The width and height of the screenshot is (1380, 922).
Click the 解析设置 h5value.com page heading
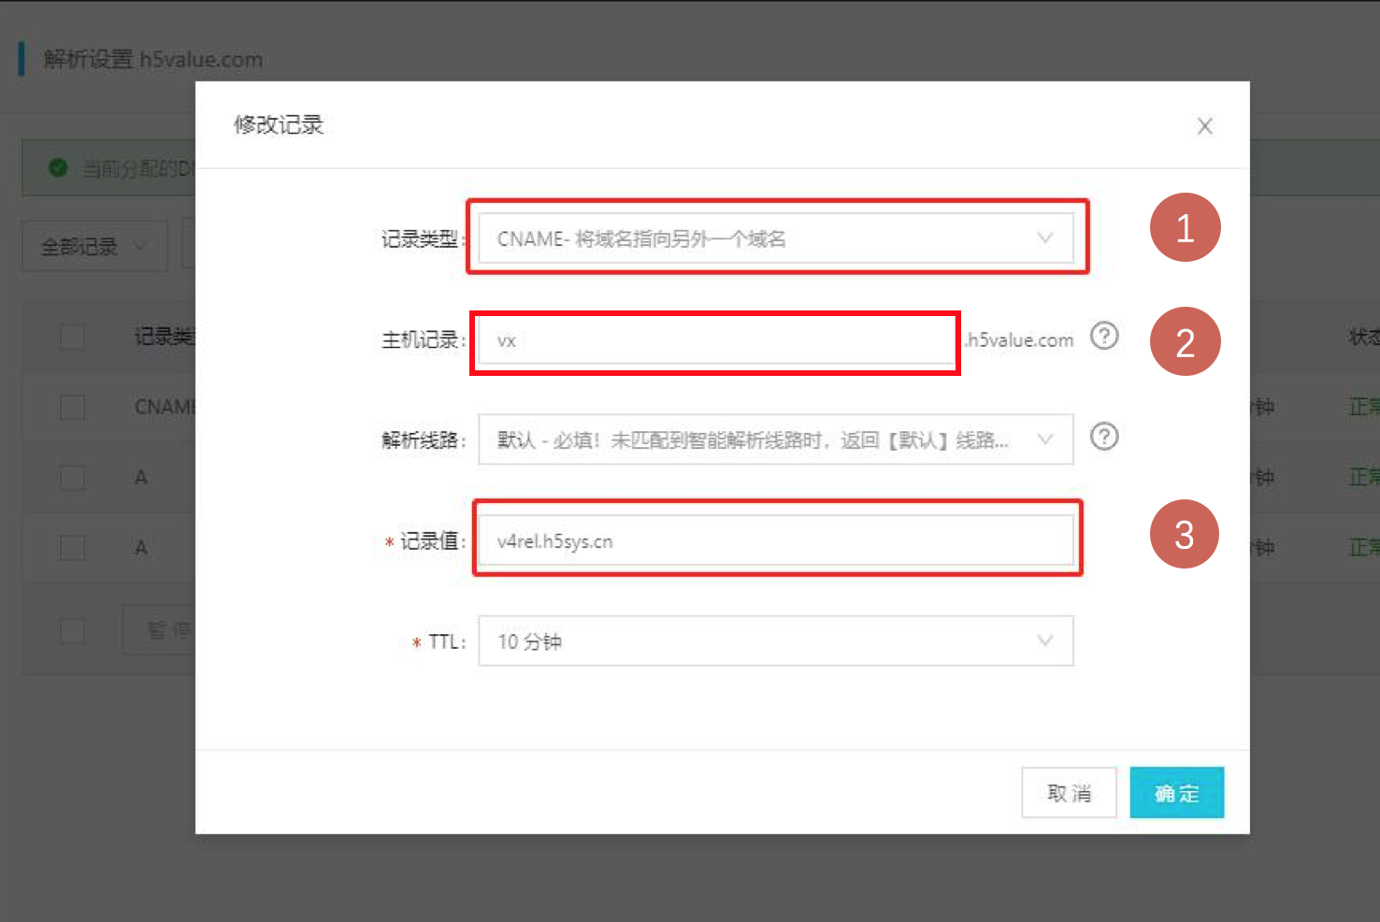[x=153, y=59]
